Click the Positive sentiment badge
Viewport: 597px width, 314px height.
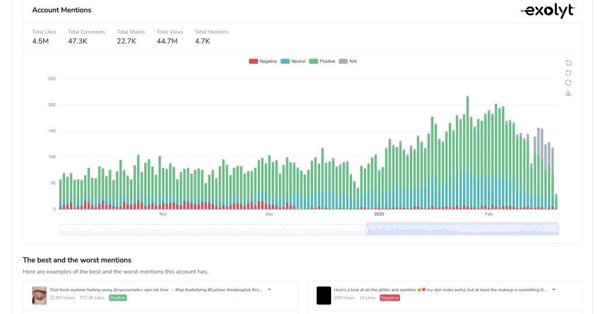[x=117, y=298]
